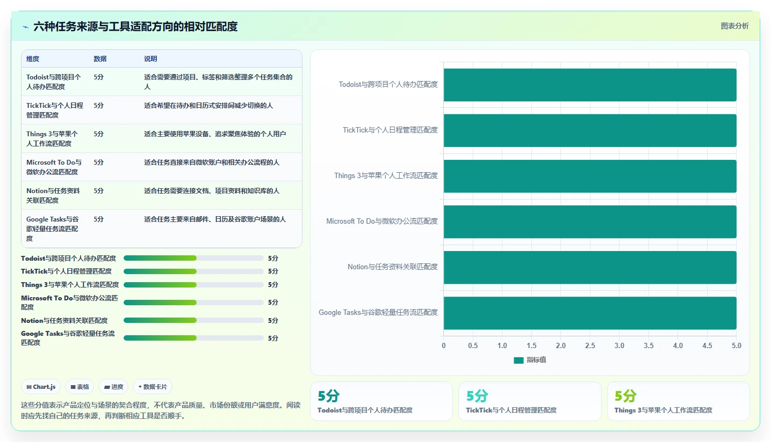The height and width of the screenshot is (442, 771).
Task: Click the Microsoft To Do row name in the table
Action: [54, 167]
